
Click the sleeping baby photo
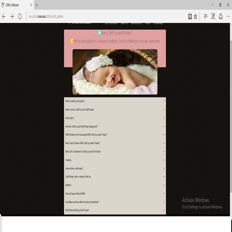[x=115, y=72]
